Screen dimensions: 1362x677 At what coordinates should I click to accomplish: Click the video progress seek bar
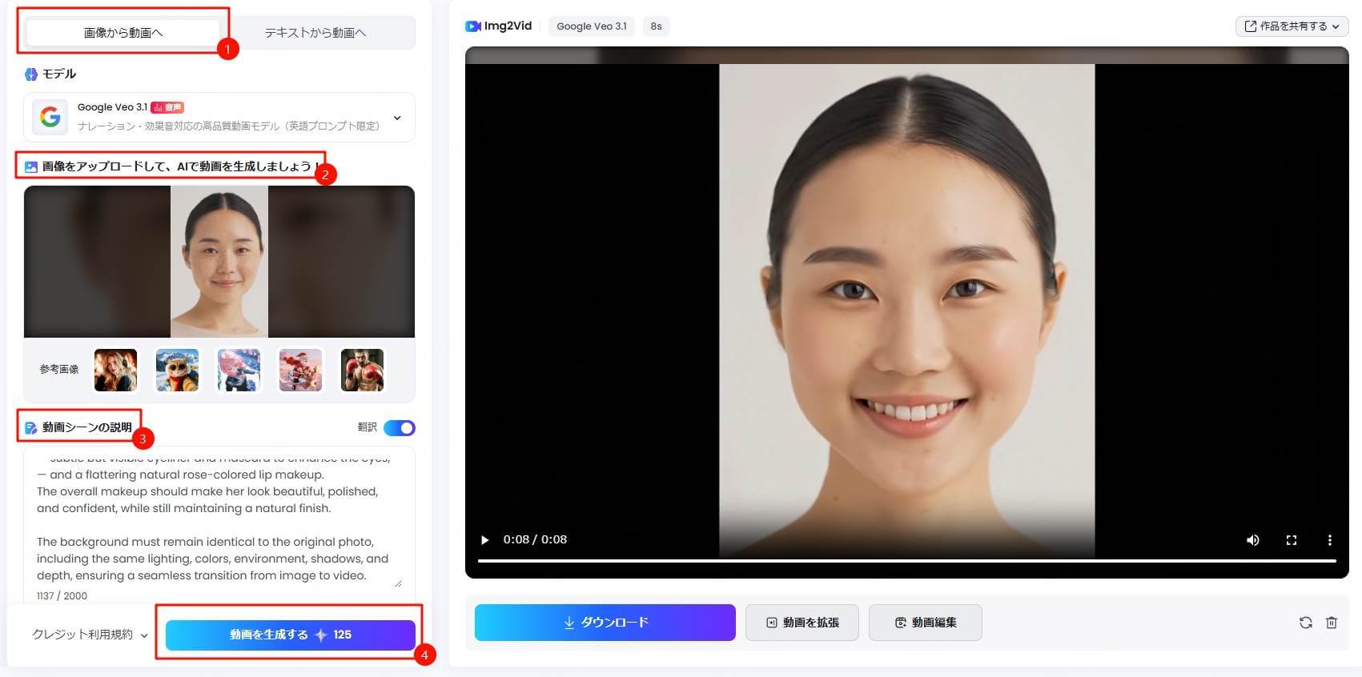(906, 561)
